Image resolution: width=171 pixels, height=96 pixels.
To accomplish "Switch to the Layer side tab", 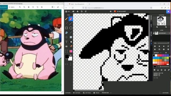I will [x=151, y=26].
